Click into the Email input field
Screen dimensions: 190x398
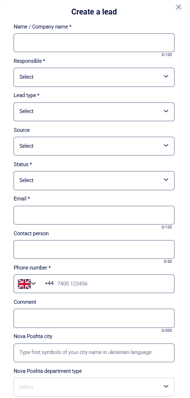point(94,215)
